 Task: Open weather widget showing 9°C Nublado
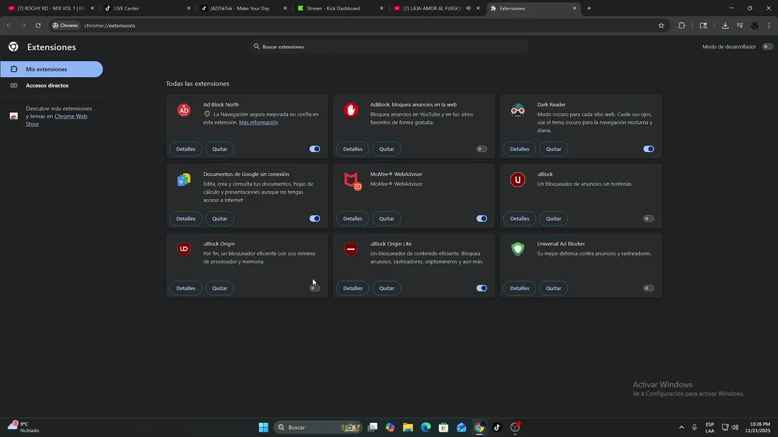pyautogui.click(x=24, y=427)
